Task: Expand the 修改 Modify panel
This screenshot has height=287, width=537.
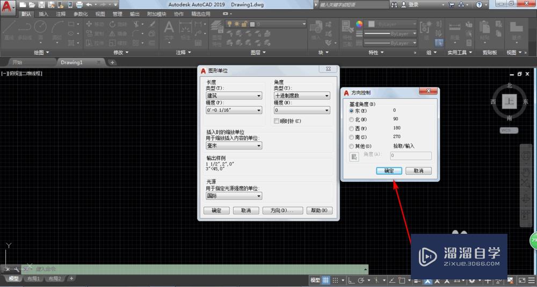Action: pyautogui.click(x=121, y=53)
